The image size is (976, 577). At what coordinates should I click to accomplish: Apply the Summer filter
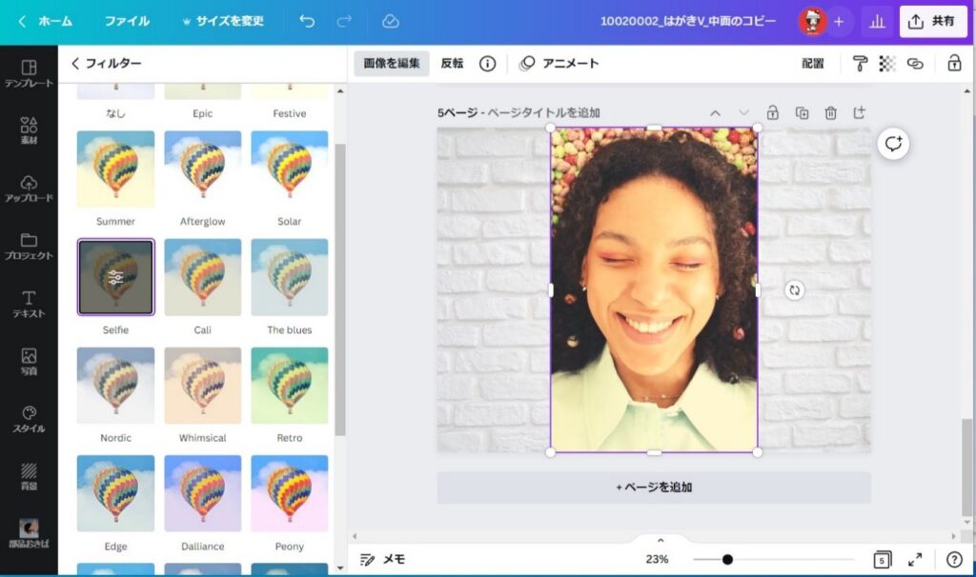click(115, 169)
